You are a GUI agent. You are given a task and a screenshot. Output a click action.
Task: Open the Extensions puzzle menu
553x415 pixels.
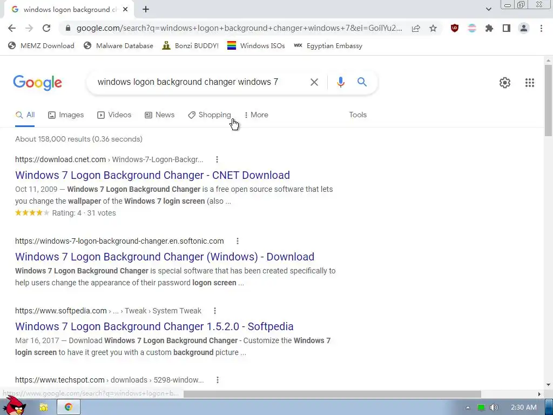[x=489, y=28]
